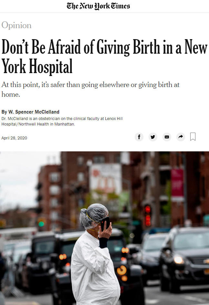Open more sharing options arrow icon
Screen dimensions: 209x305
[x=181, y=137]
